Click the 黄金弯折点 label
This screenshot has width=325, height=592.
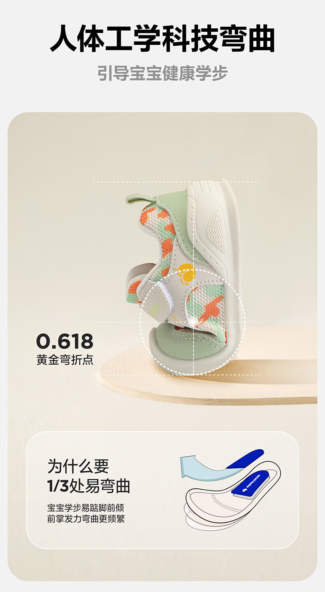click(x=65, y=359)
